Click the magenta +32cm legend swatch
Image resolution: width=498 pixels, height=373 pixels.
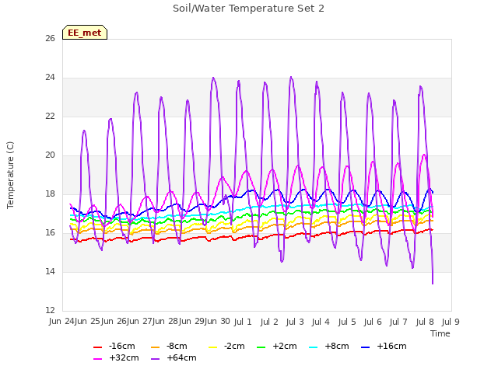pyautogui.click(x=97, y=359)
